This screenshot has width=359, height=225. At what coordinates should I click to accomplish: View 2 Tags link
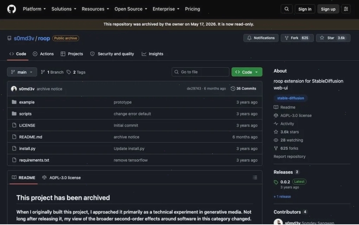[76, 72]
